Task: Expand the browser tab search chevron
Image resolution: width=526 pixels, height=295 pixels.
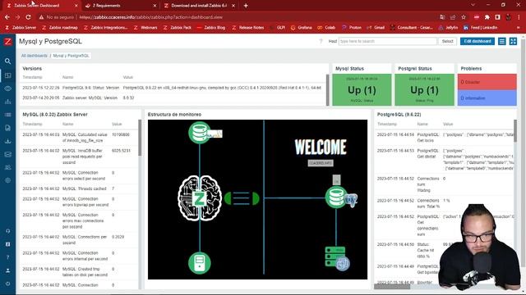Action: 473,5
